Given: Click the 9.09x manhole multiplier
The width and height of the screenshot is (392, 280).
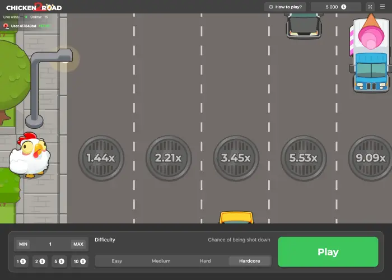Looking at the screenshot, I should pyautogui.click(x=370, y=158).
